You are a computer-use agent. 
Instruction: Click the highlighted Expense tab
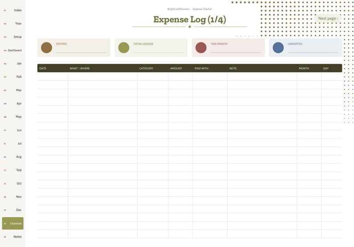click(12, 223)
